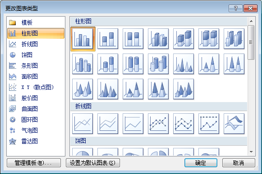Select the stacked line chart

coord(108,124)
